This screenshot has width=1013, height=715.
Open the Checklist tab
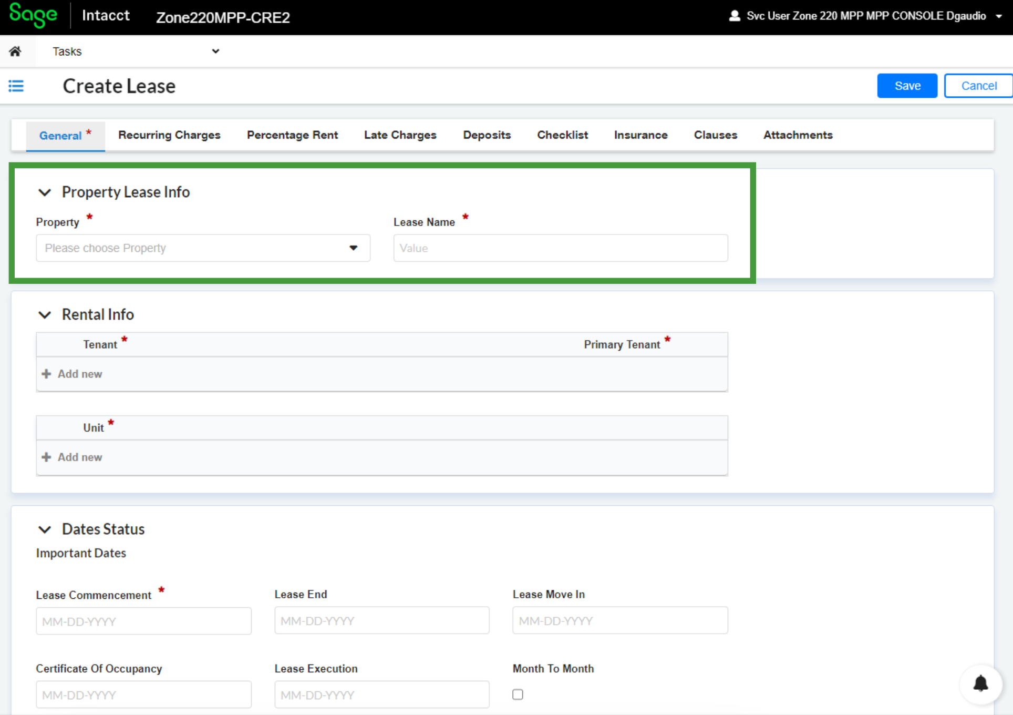[x=562, y=135]
